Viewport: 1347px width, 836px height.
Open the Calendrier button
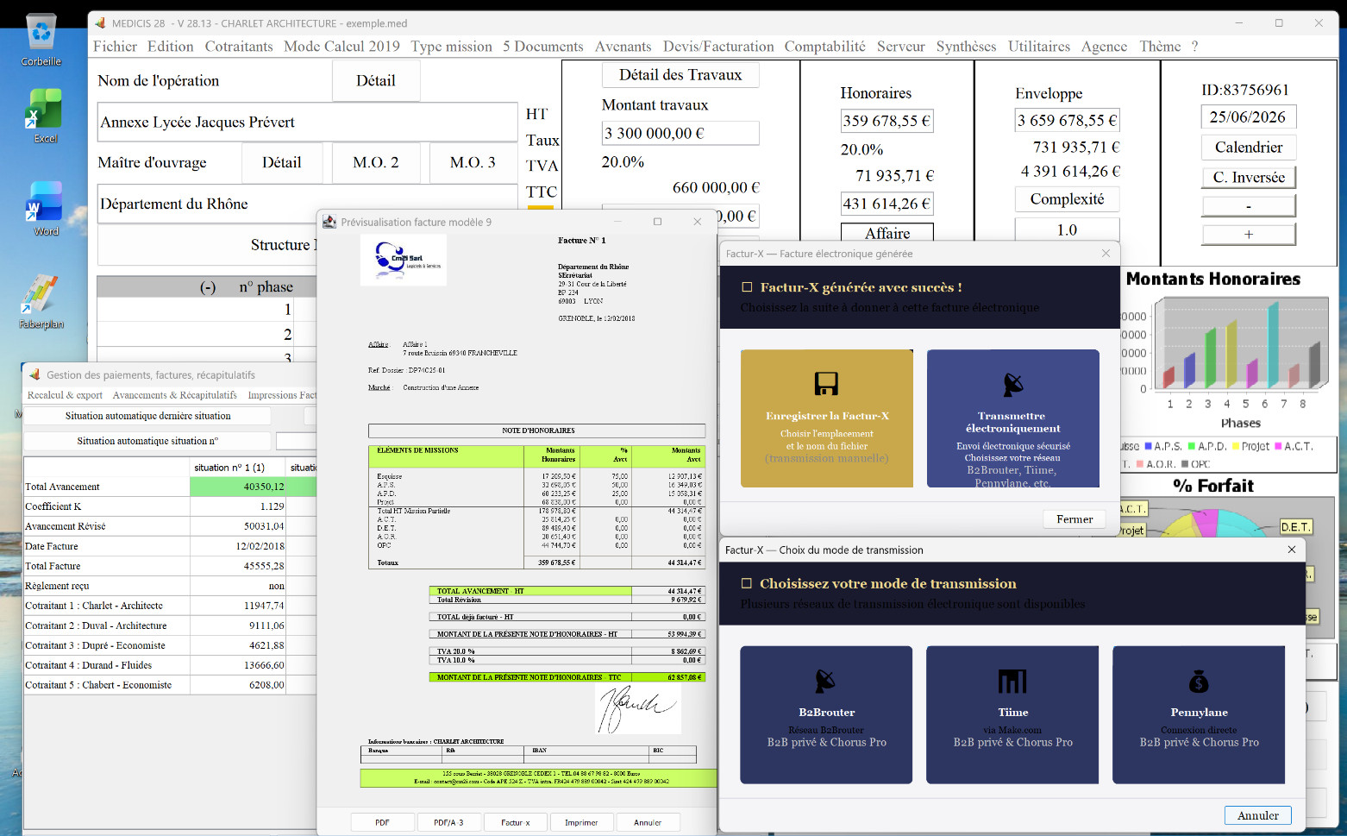1248,148
